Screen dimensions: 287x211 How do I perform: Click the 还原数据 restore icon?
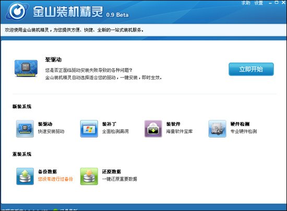point(89,176)
